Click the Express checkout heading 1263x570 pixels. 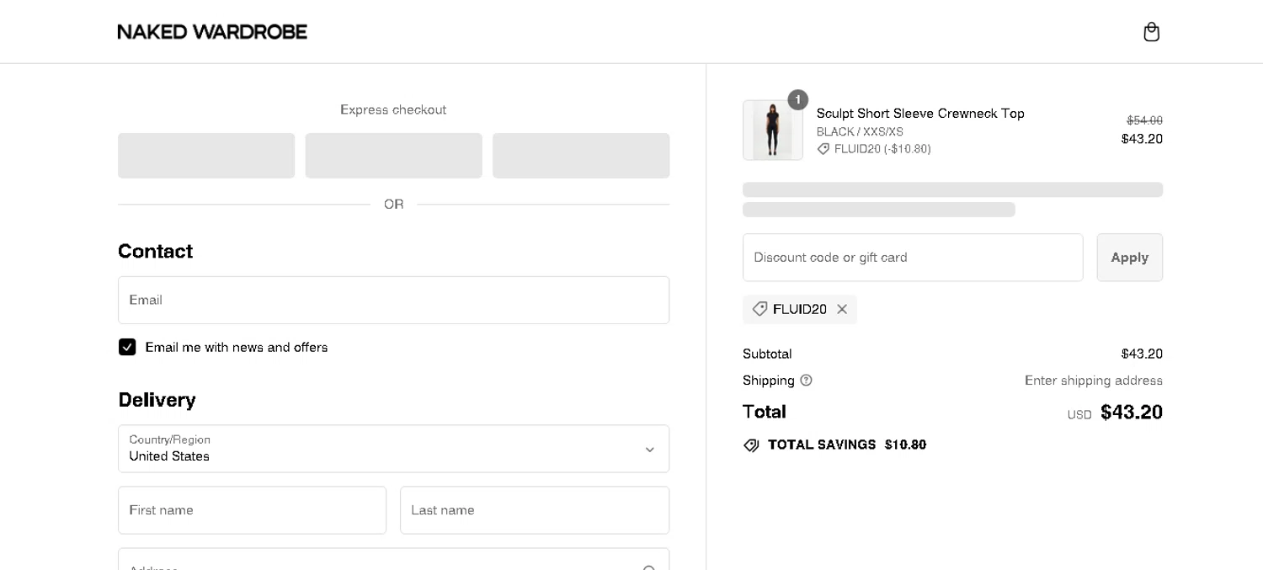pyautogui.click(x=393, y=109)
